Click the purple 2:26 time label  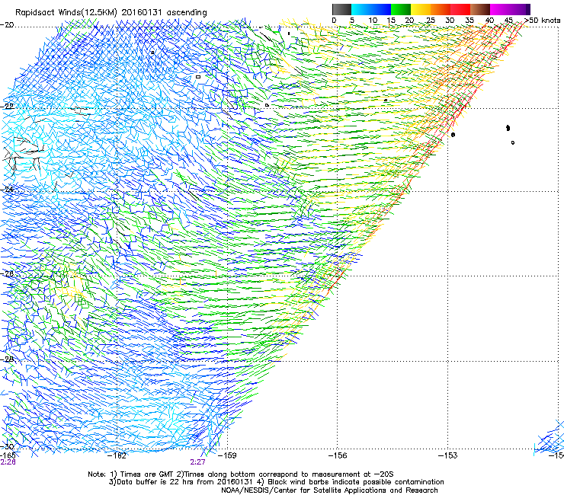[x=8, y=462]
